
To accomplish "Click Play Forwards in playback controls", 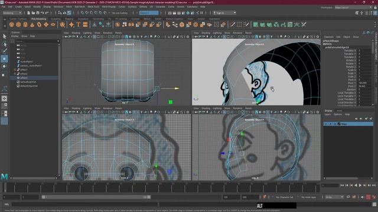I will (360, 185).
